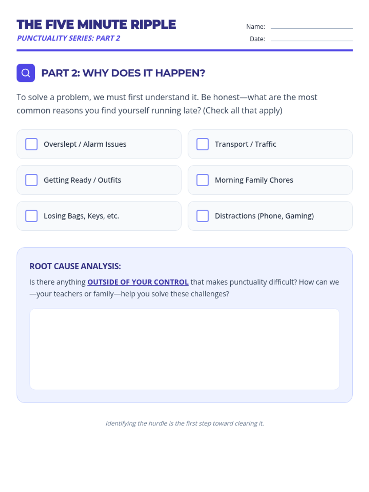Screen dimensions: 369x492
Task: Click The Five Minute Ripple title
Action: 96,25
